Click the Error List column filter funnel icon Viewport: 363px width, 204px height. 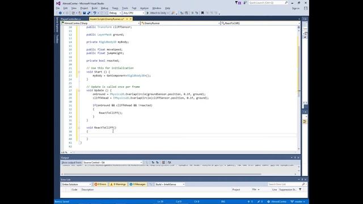(x=300, y=189)
